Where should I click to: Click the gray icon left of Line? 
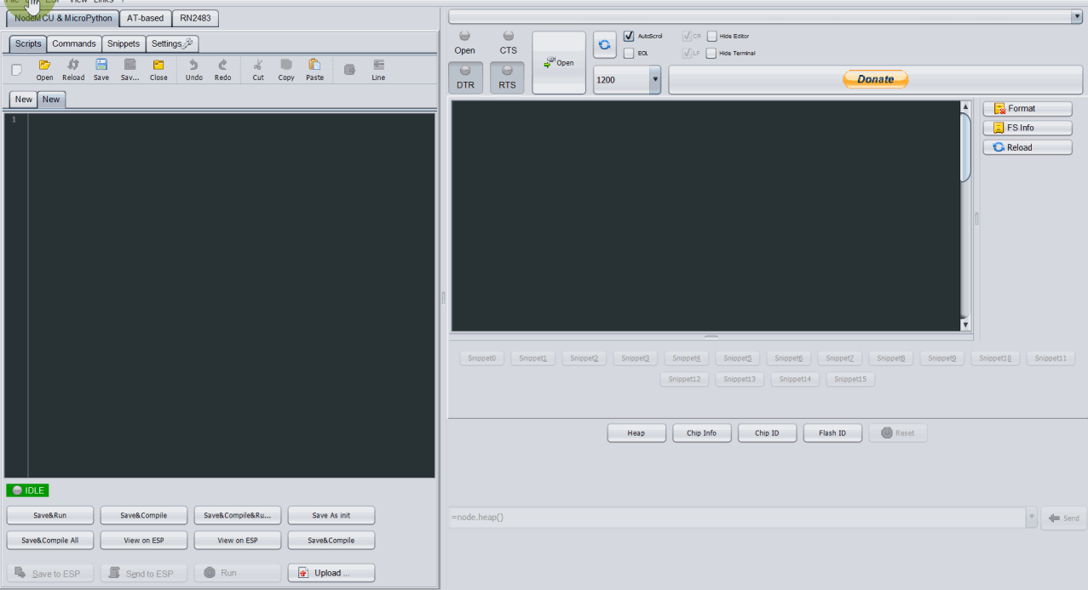click(x=349, y=70)
